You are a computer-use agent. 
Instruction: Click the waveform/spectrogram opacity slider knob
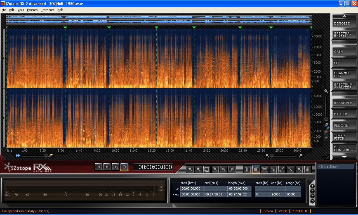[x=46, y=156]
